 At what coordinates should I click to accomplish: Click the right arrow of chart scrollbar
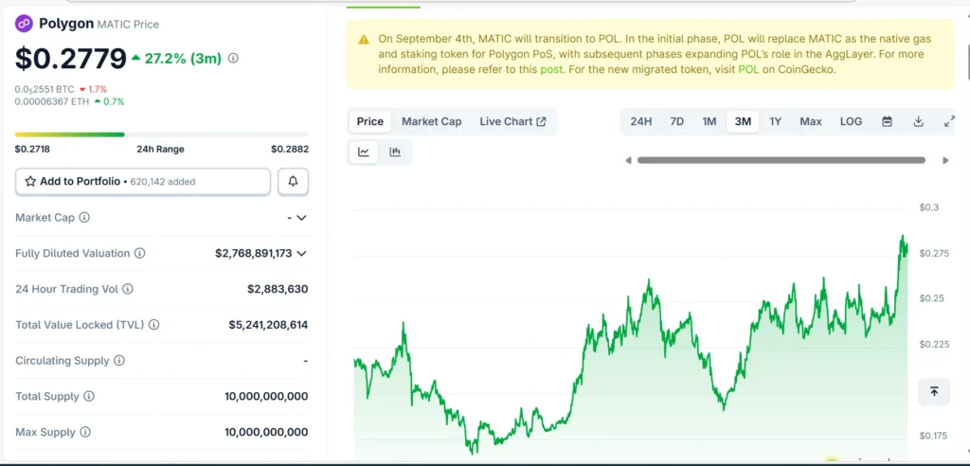(x=945, y=160)
